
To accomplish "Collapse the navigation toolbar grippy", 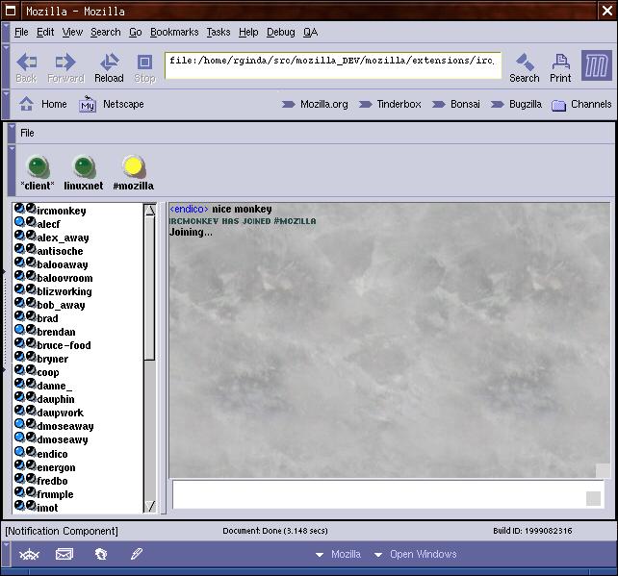I will (x=6, y=66).
